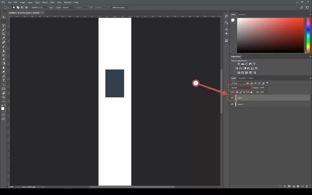Add layer style fx button
Viewport: 312px width, 195px height.
[285, 186]
